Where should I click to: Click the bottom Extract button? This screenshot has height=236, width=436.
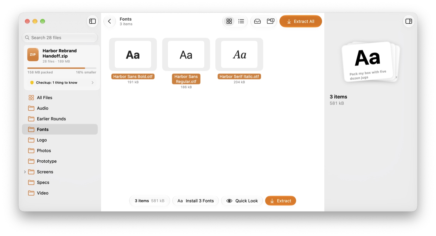280,201
